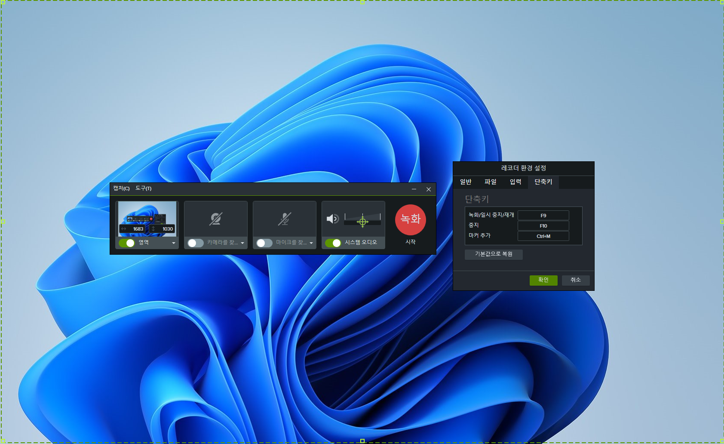Screen dimensions: 724x444
Task: Open the 도구(T) menu
Action: click(x=143, y=188)
